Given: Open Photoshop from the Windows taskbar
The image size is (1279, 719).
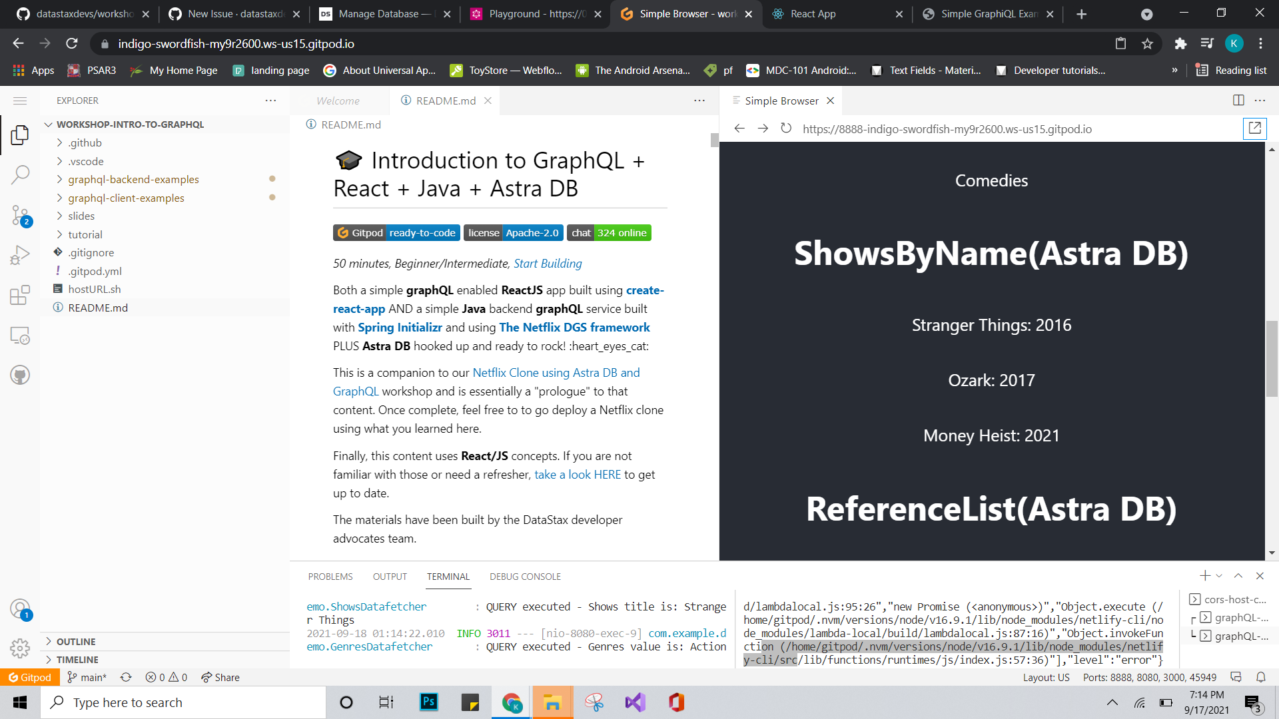Looking at the screenshot, I should (x=428, y=702).
